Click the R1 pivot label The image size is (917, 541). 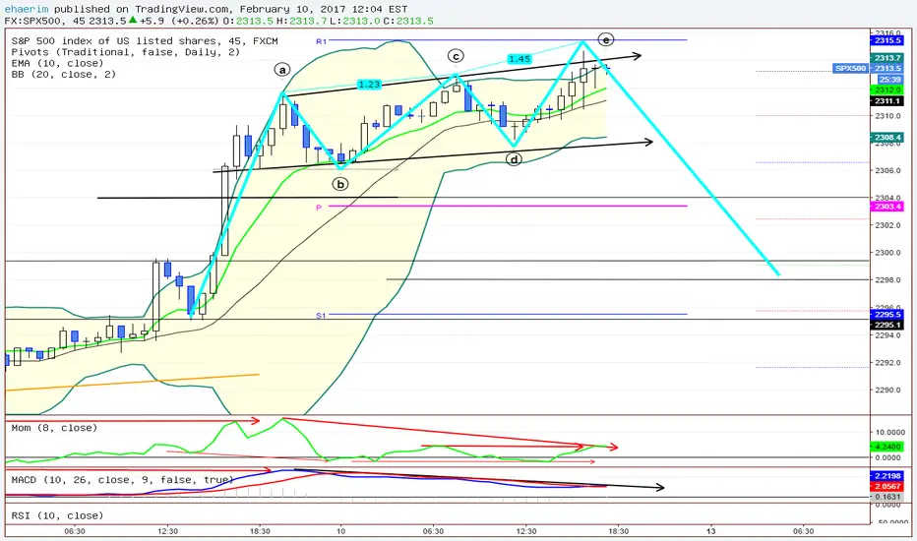tap(321, 41)
